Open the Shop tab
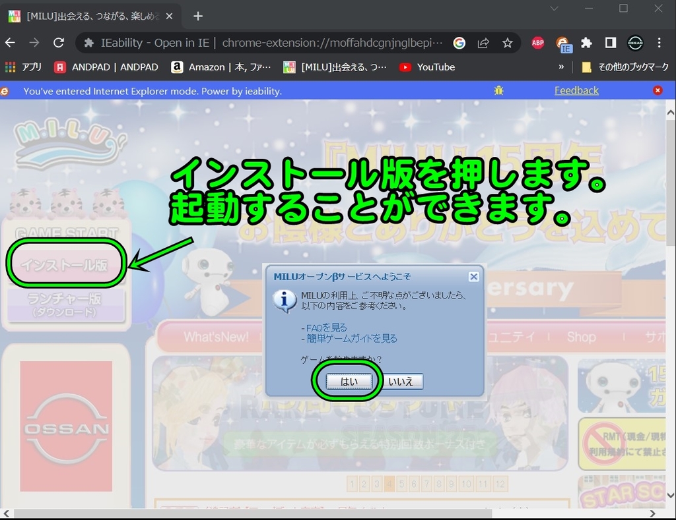 (581, 337)
